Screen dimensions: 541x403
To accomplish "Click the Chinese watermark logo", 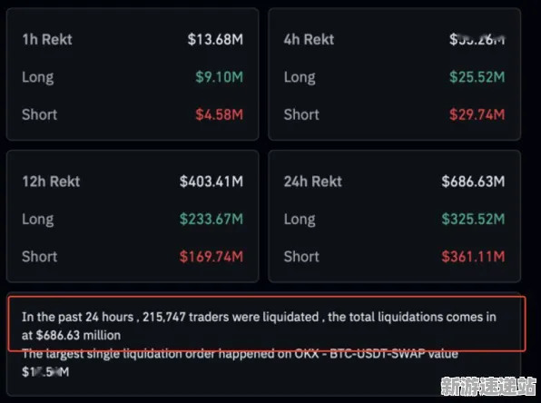I will coord(488,386).
